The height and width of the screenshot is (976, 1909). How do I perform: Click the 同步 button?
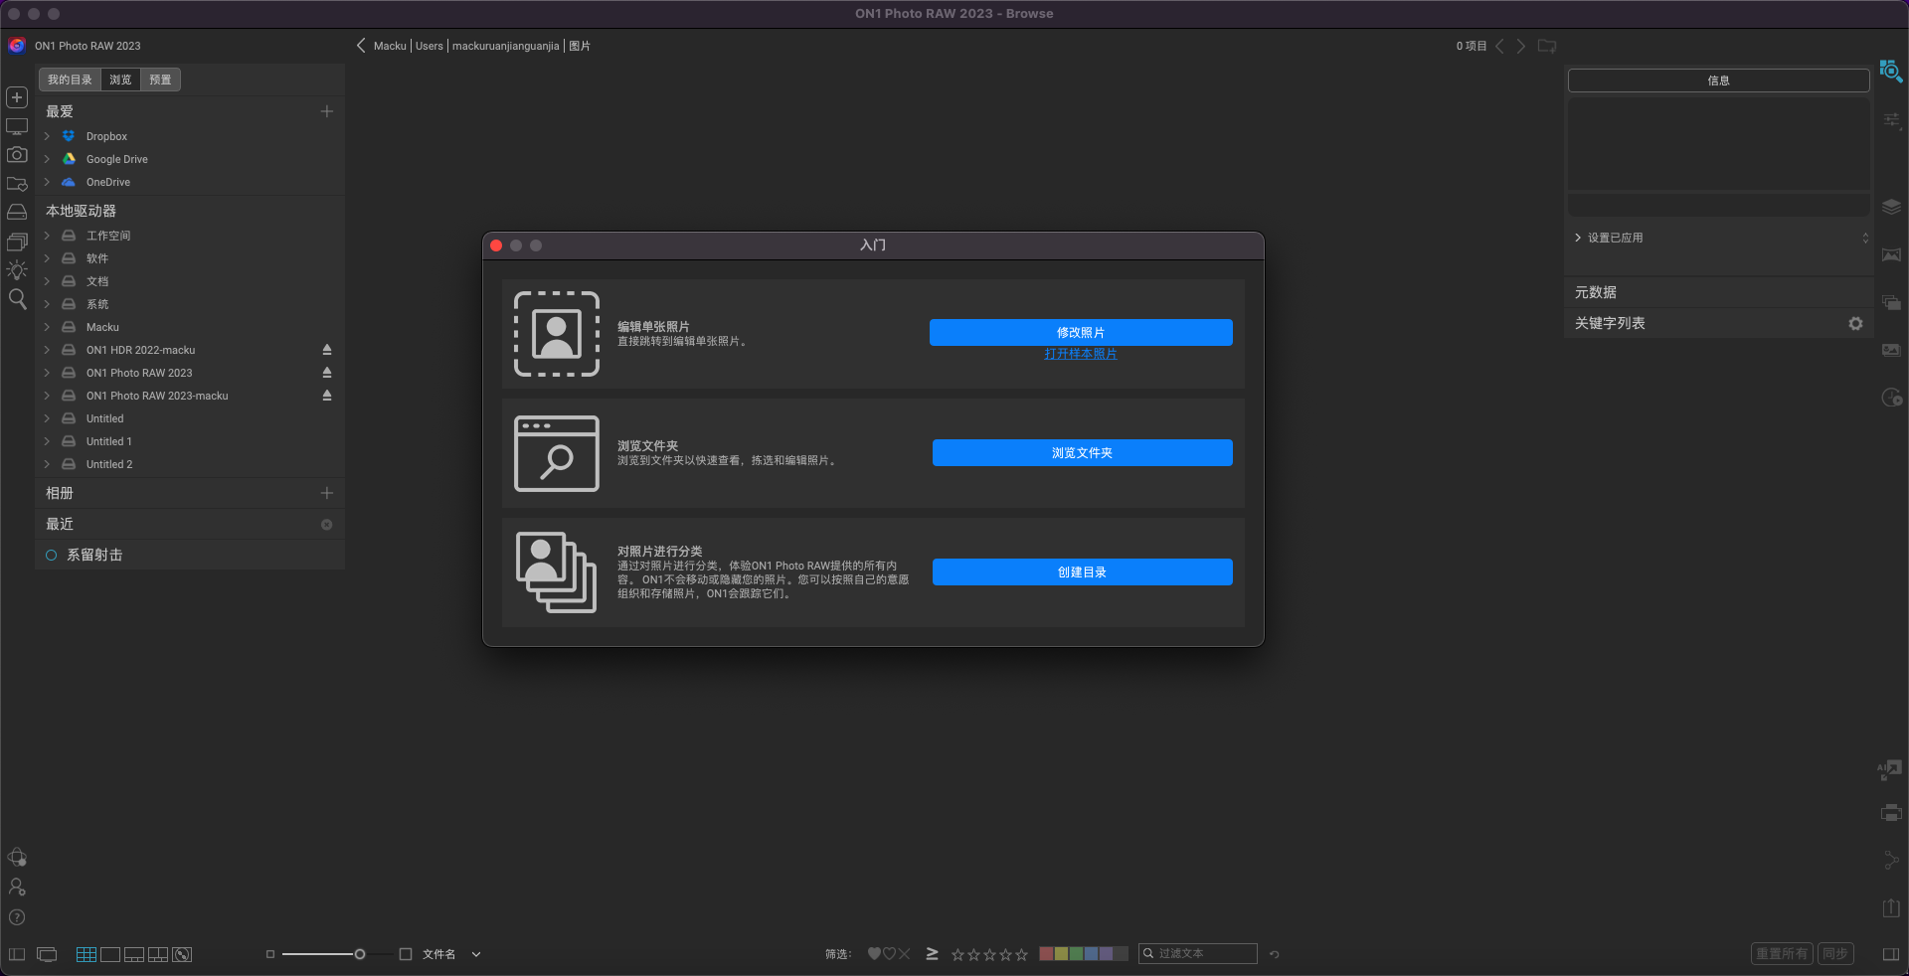(x=1835, y=954)
